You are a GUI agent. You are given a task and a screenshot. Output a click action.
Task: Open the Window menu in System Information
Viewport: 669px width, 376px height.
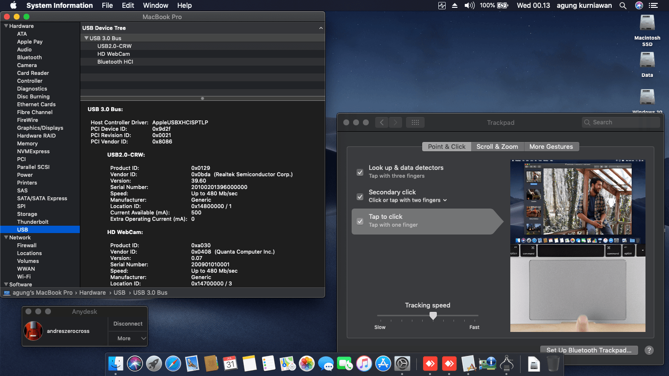click(x=155, y=5)
